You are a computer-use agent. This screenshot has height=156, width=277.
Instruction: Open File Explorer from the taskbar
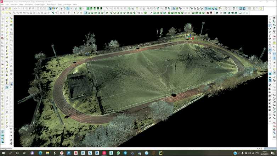point(48,153)
